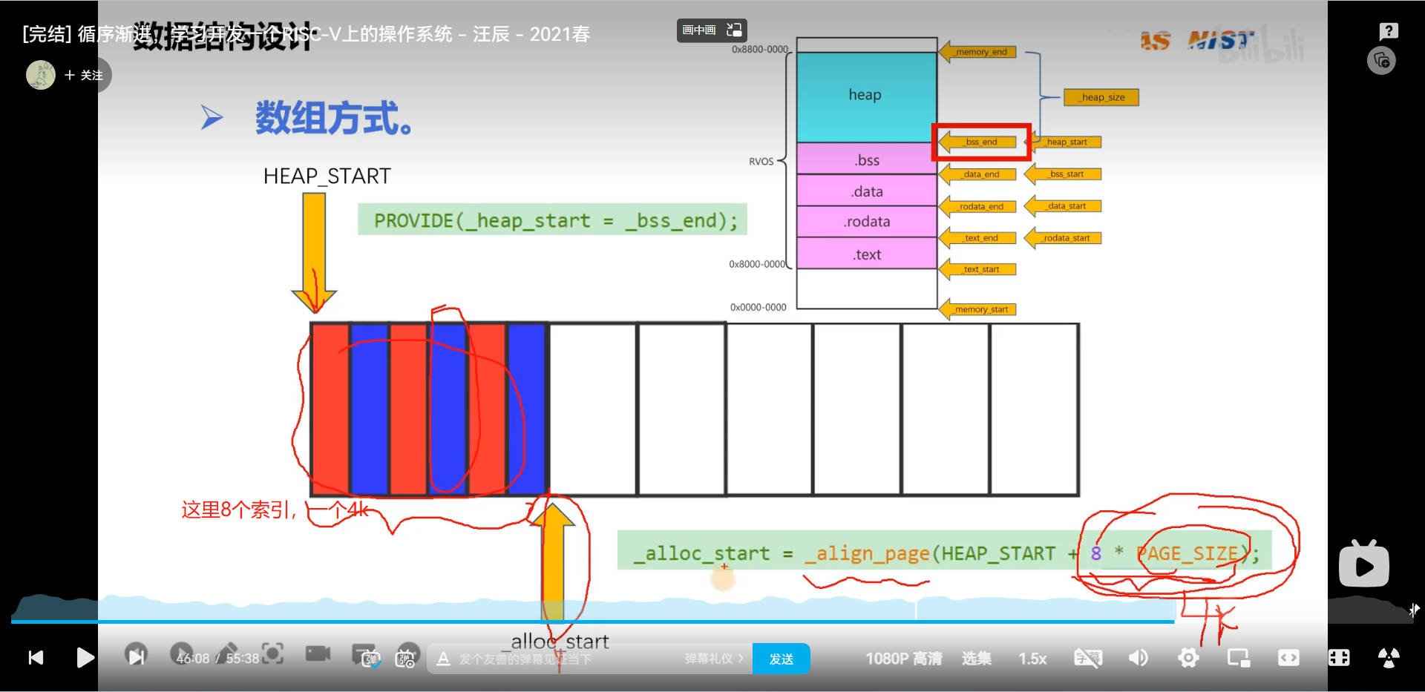Open the 弹幕礼仪 etiquette link
The image size is (1425, 692).
point(714,659)
